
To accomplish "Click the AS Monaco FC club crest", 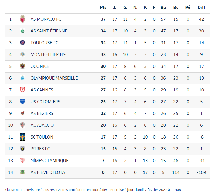I will pos(23,19).
